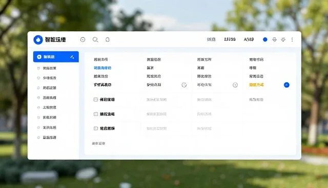Click the downward arrow icon beside the avatar dot

275,39
